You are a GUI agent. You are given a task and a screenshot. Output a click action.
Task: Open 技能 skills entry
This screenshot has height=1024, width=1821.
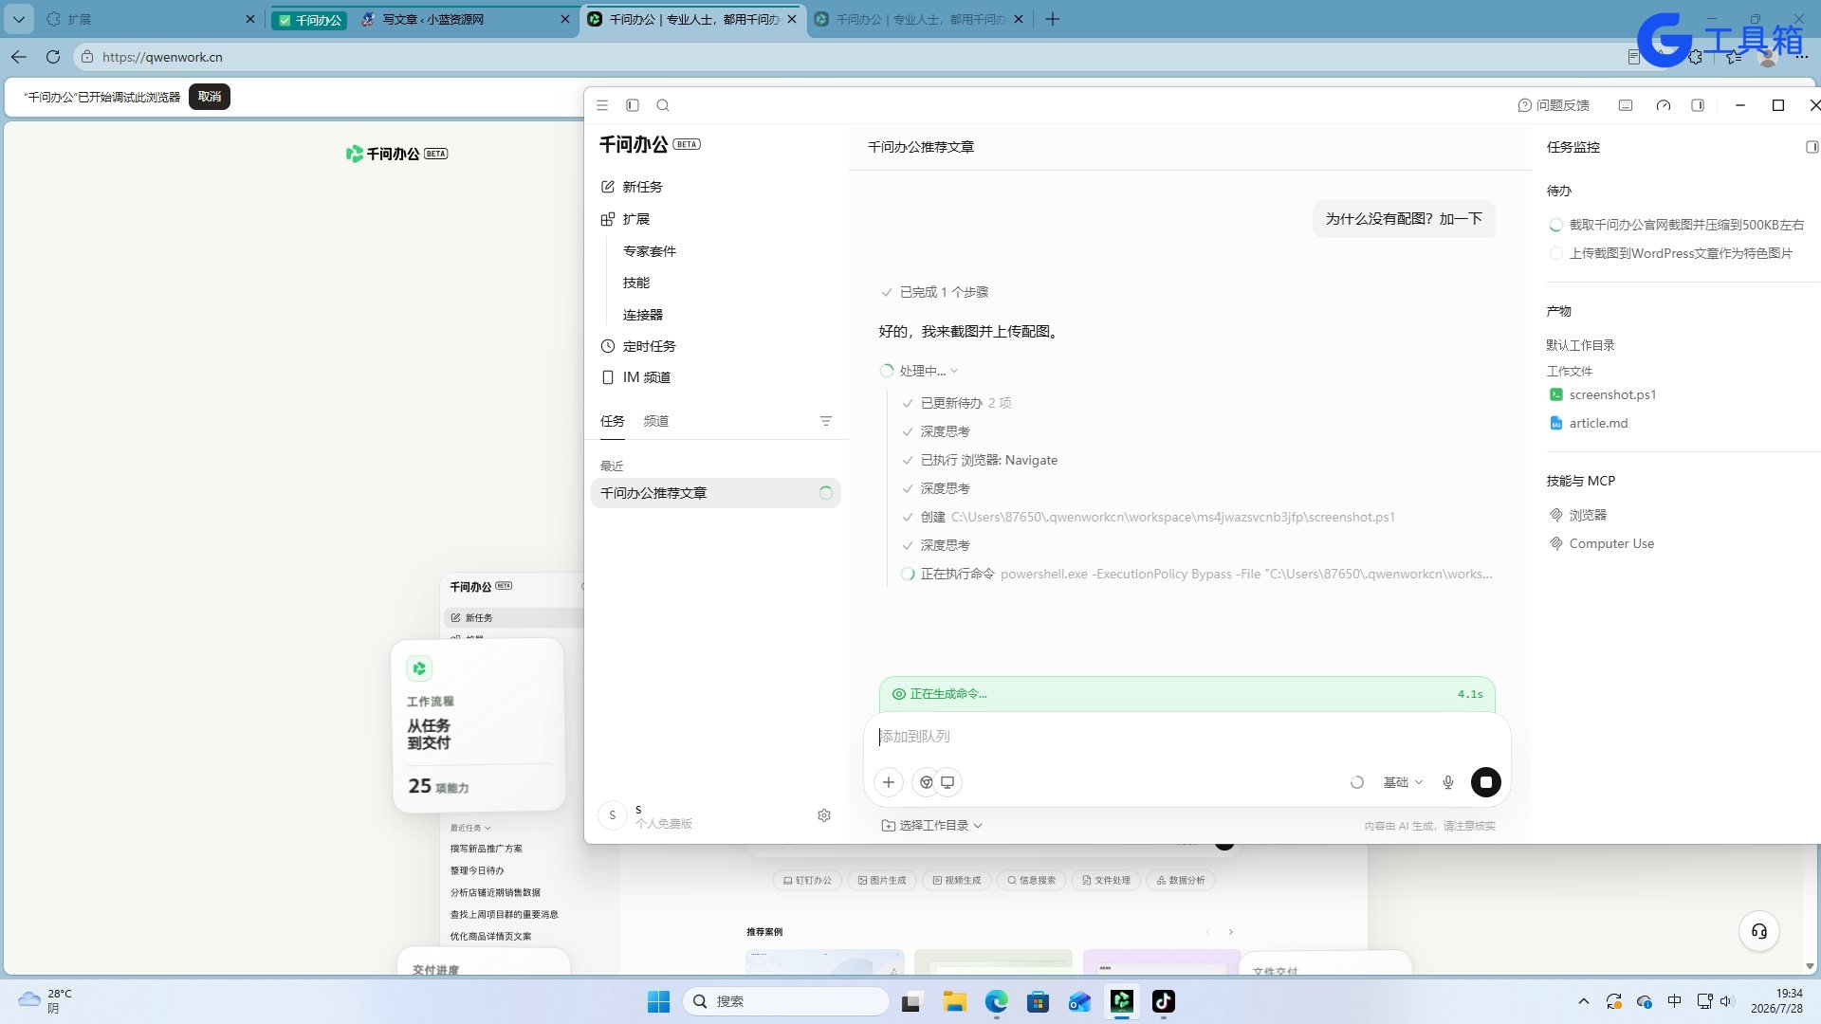pyautogui.click(x=636, y=283)
